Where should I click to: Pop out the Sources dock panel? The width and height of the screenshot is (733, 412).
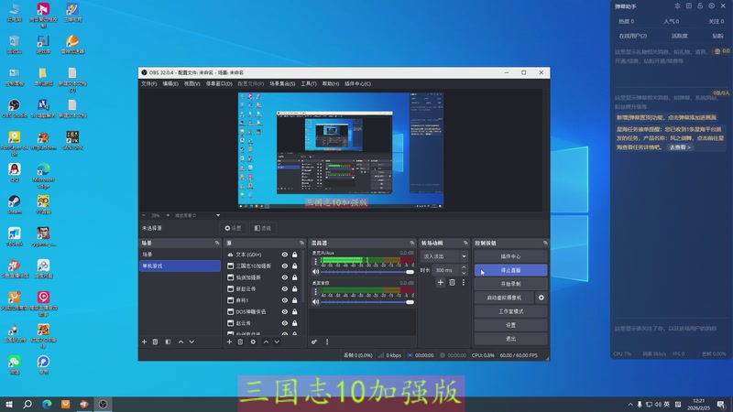[x=301, y=243]
